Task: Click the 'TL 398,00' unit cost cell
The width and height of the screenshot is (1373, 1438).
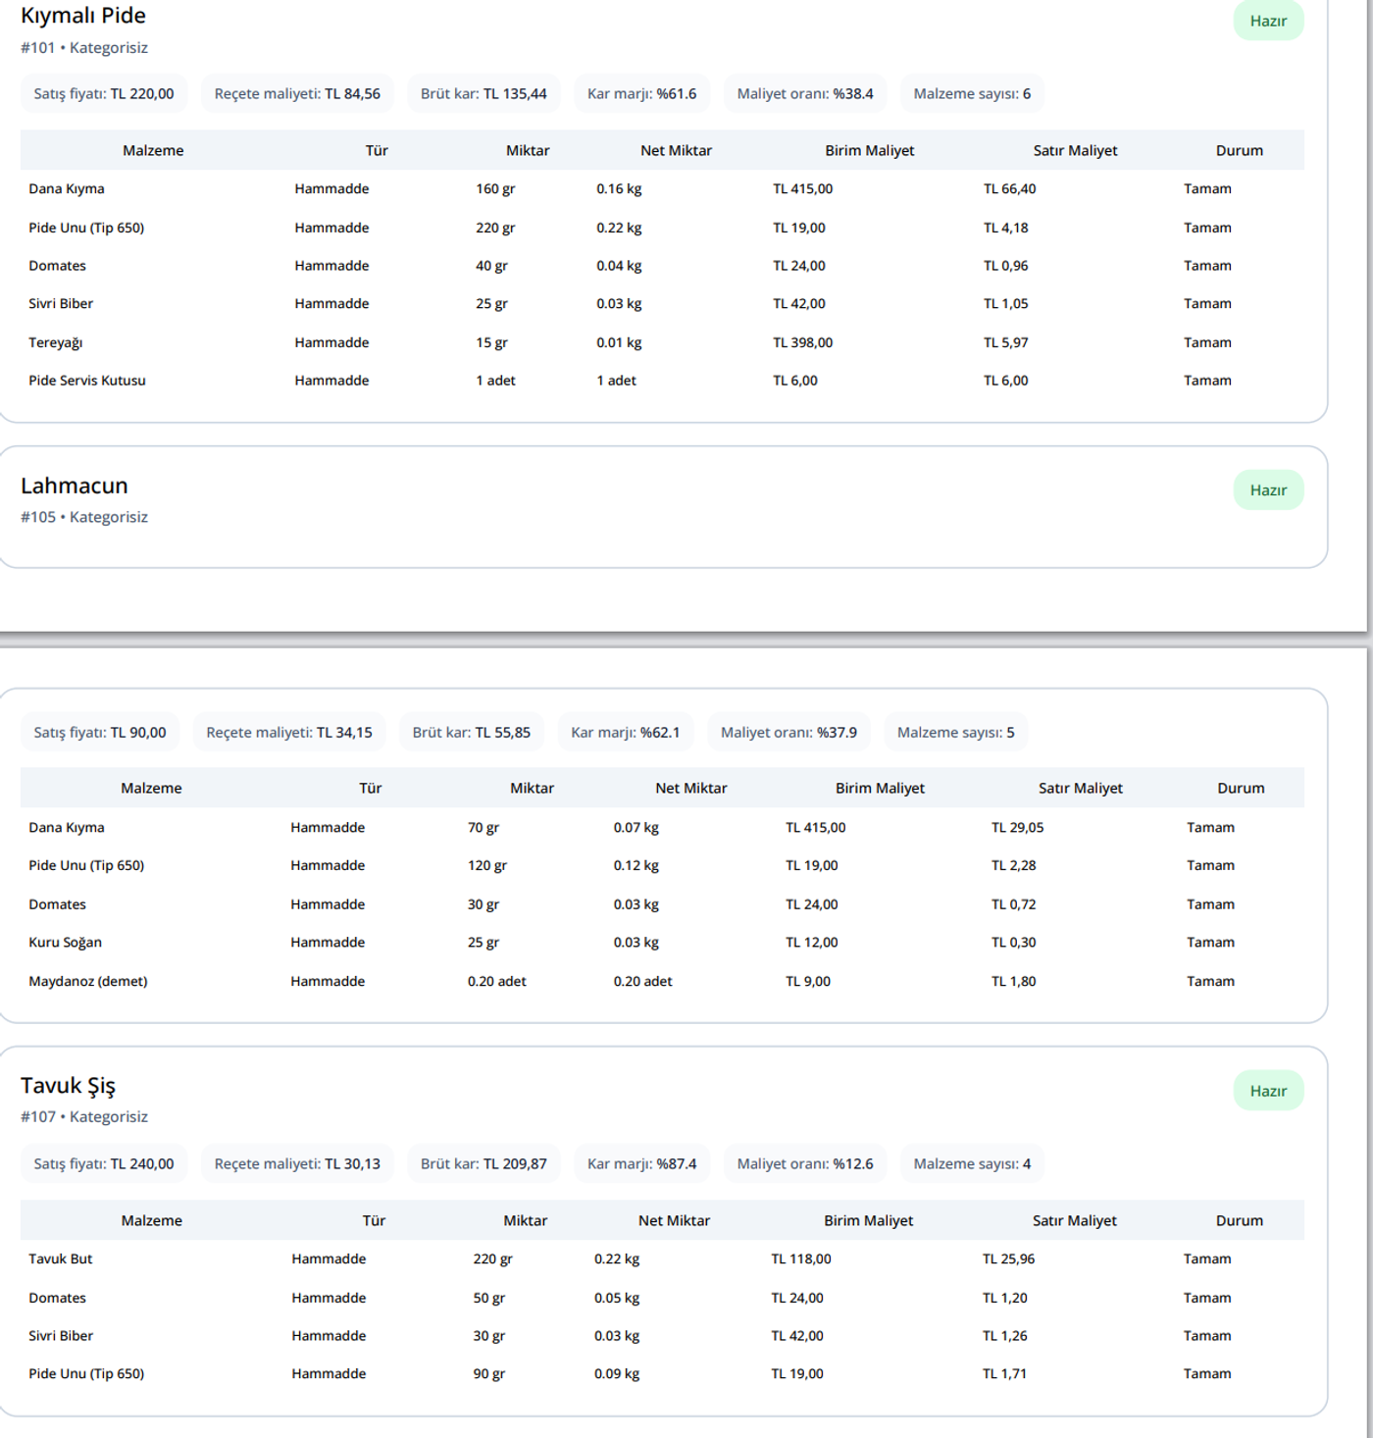Action: pyautogui.click(x=803, y=342)
